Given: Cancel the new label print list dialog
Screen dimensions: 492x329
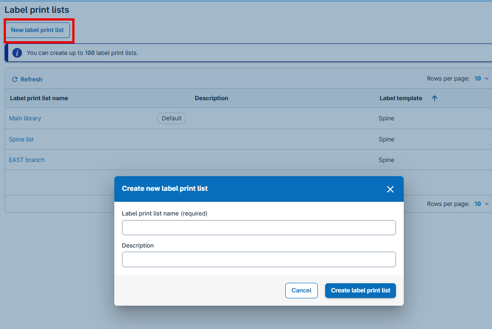Looking at the screenshot, I should coord(301,291).
